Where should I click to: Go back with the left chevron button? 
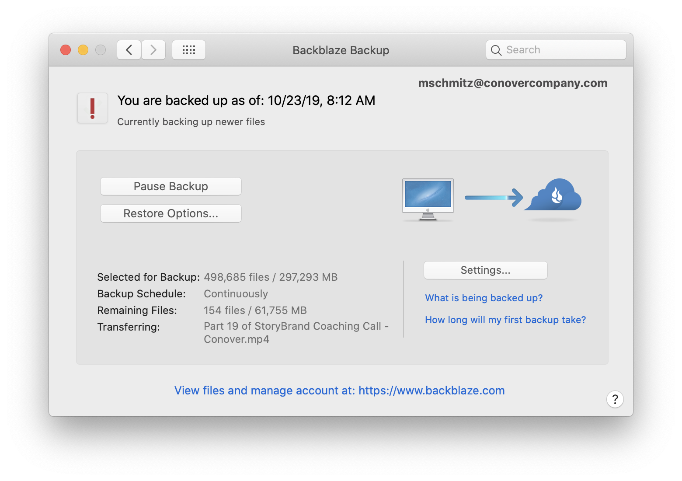tap(129, 50)
